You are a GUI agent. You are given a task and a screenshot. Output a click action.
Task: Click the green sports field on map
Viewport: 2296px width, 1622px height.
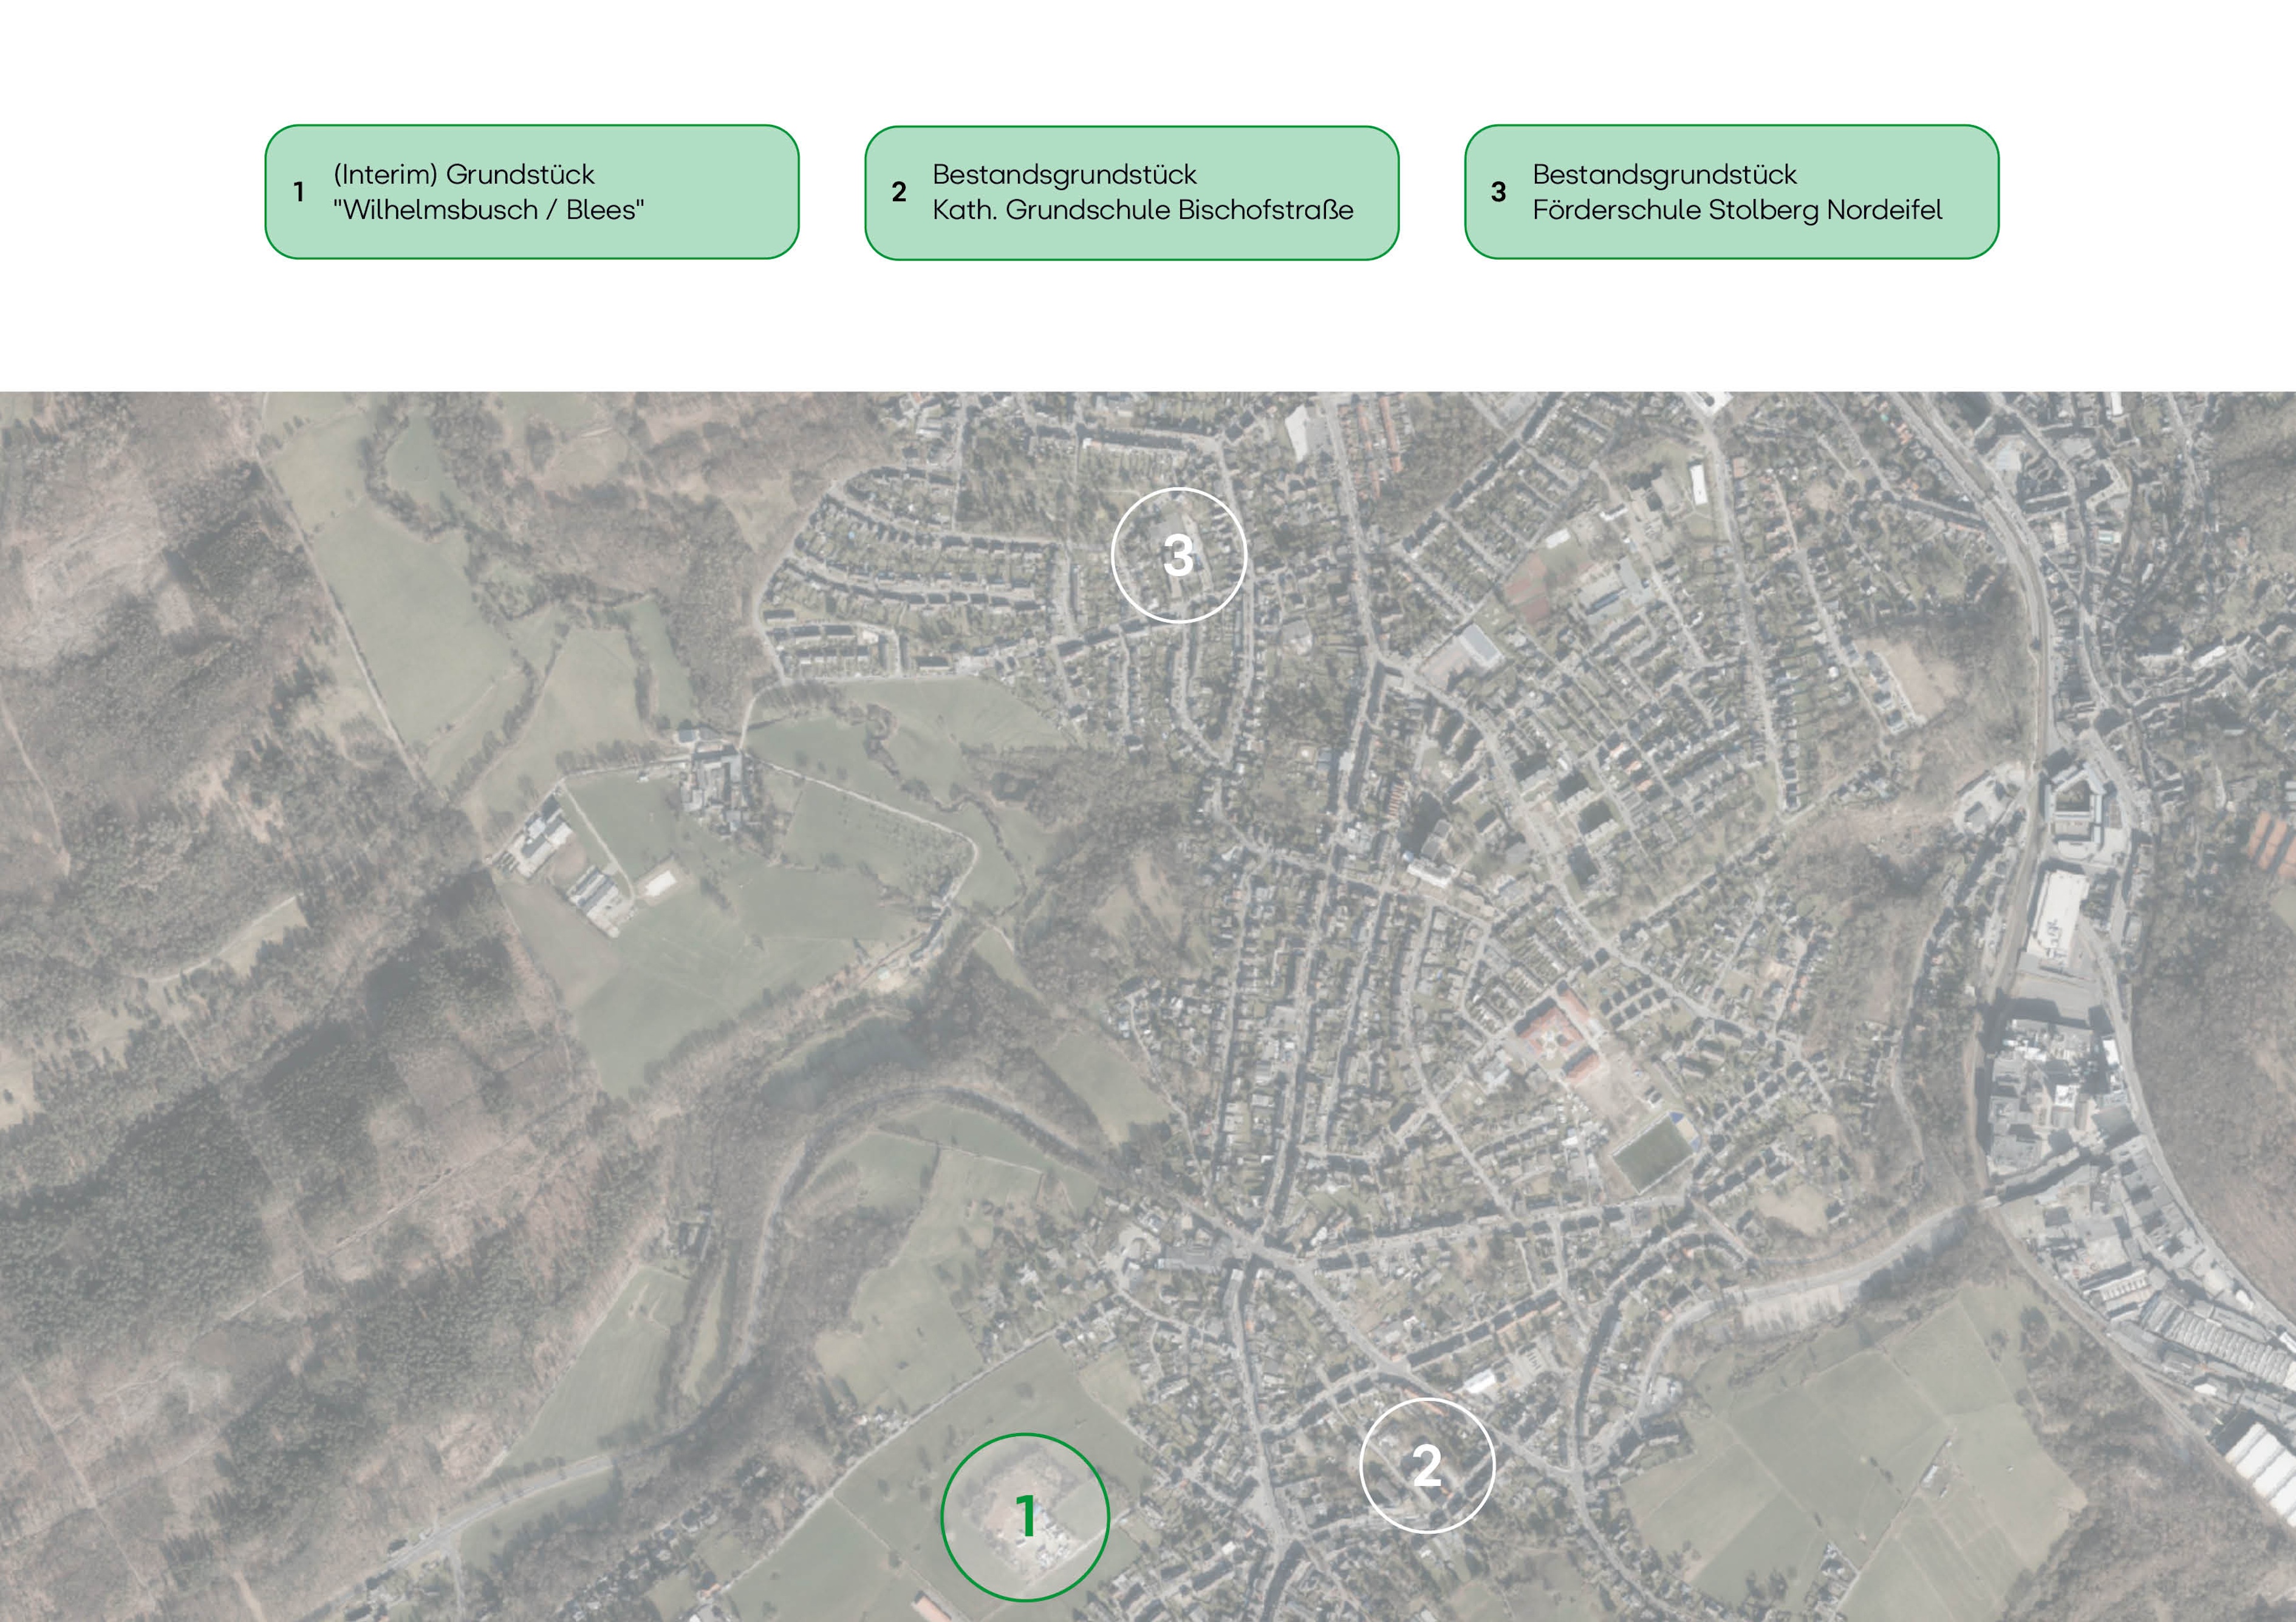pyautogui.click(x=1652, y=1153)
